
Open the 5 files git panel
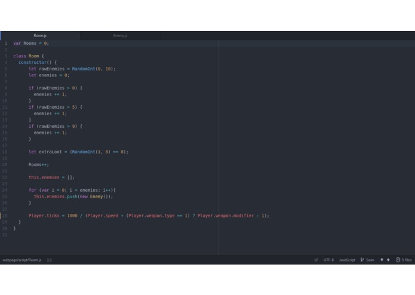[404, 260]
